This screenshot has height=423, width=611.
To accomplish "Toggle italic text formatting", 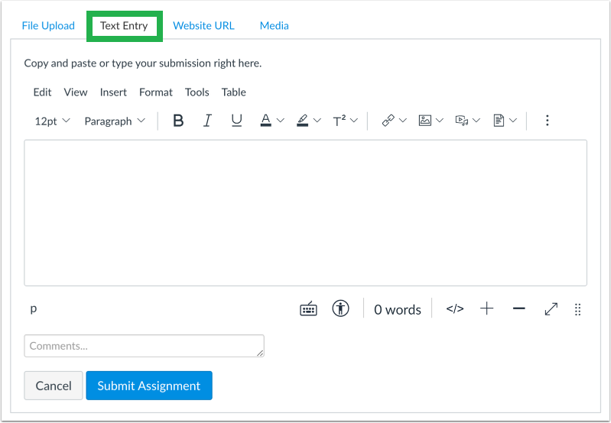I will pos(208,121).
